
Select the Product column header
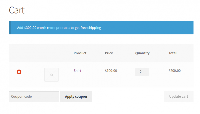80,53
